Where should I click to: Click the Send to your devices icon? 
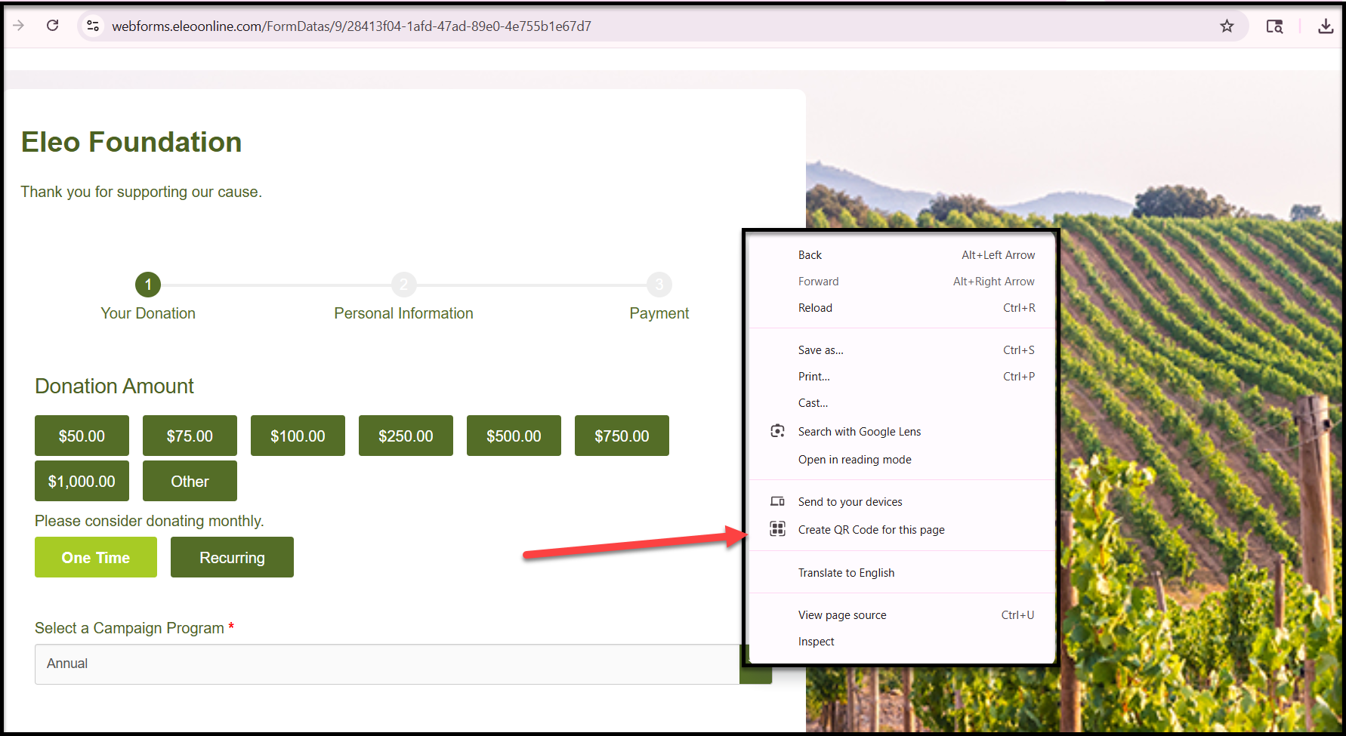click(777, 501)
